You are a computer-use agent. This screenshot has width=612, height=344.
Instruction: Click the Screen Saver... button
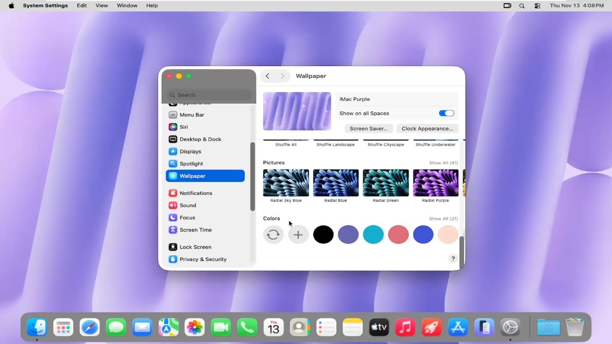coord(369,129)
